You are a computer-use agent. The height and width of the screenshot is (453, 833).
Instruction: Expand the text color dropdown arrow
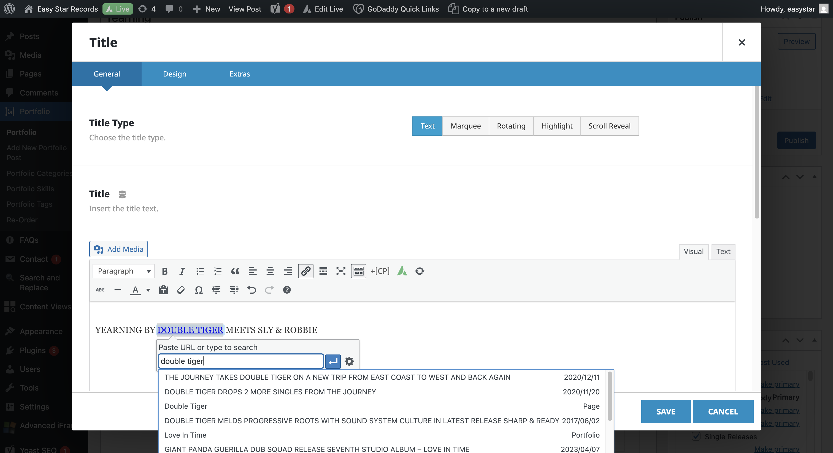148,290
